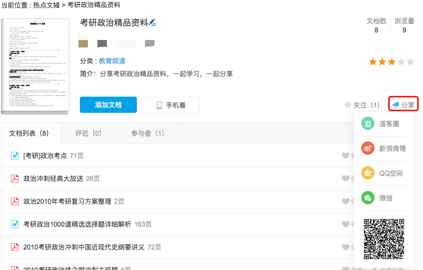
Task: Toggle favorite heart on [考研]政治考点 row
Action: point(346,156)
